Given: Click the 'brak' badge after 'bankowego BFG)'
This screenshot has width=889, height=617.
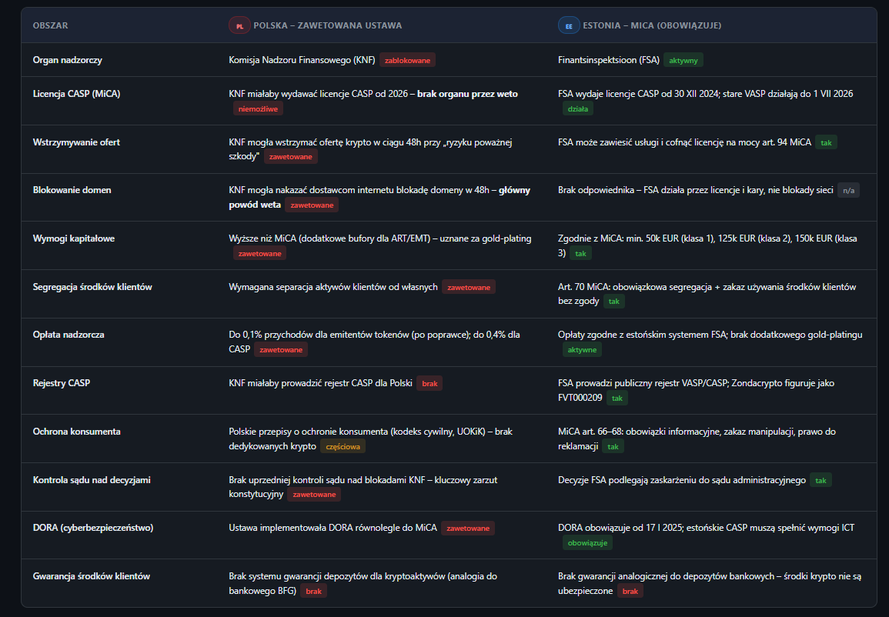Looking at the screenshot, I should point(313,591).
